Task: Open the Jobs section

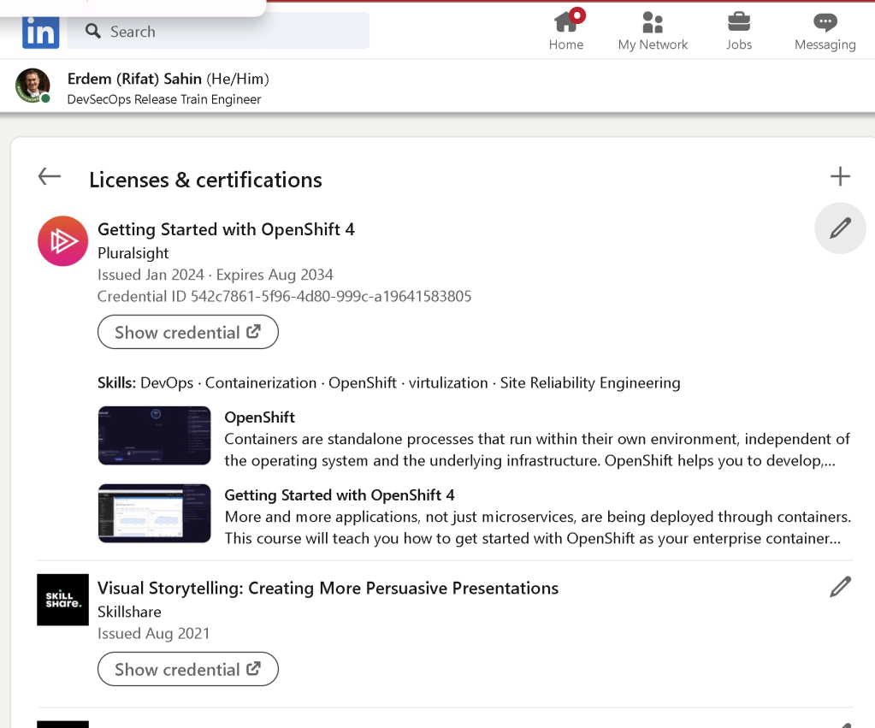Action: click(x=739, y=32)
